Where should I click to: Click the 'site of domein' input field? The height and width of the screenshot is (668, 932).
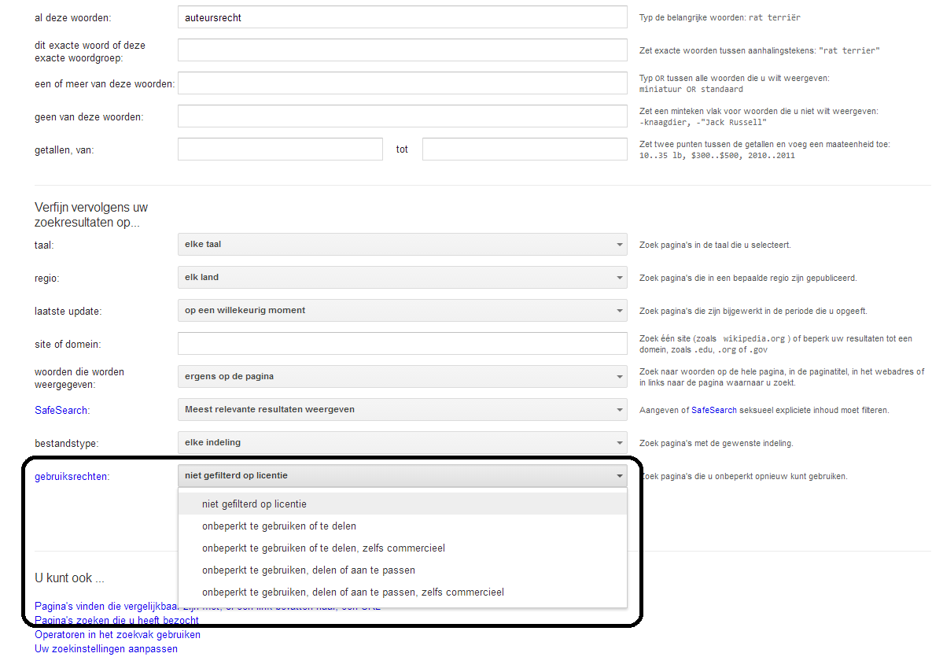pyautogui.click(x=402, y=344)
